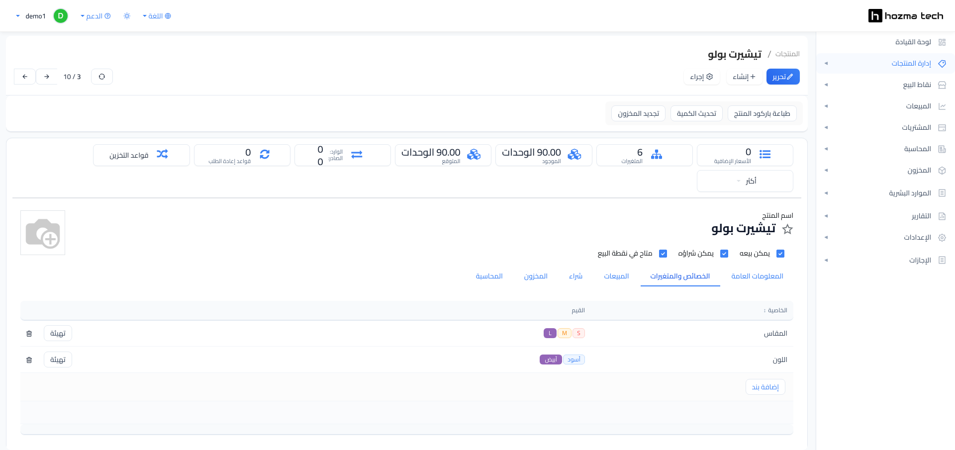Click تحديث الكمية button
The height and width of the screenshot is (450, 955).
[696, 113]
